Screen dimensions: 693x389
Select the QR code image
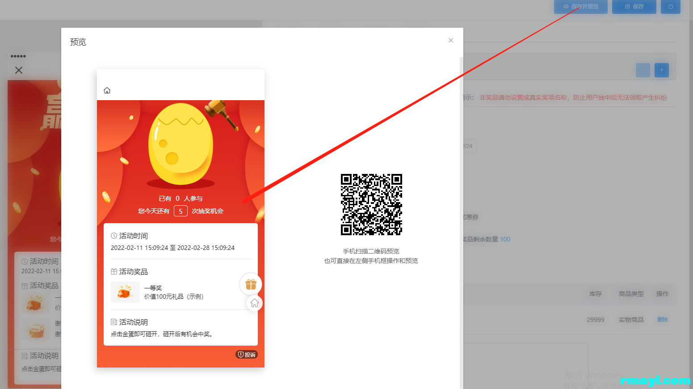click(x=371, y=204)
